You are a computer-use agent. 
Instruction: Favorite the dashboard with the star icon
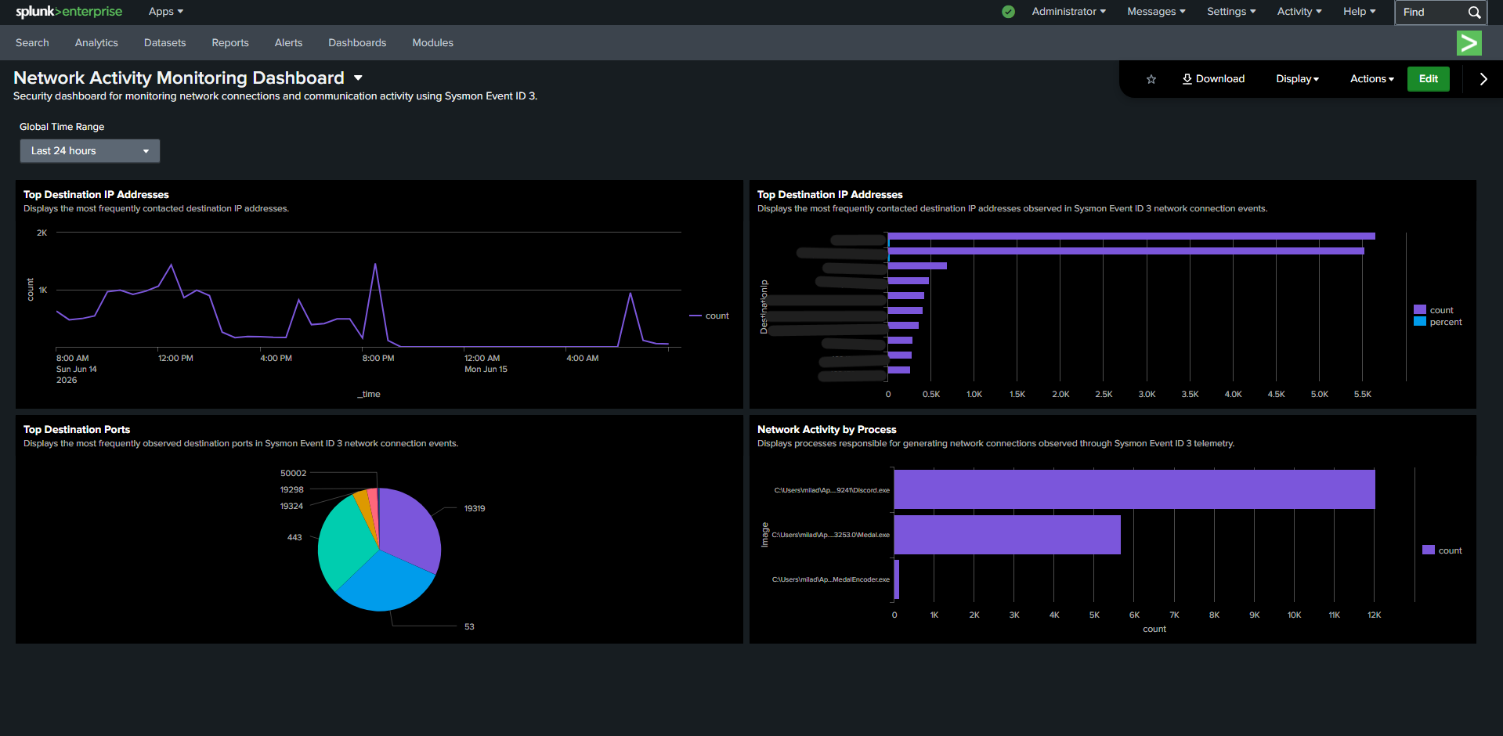pos(1151,79)
